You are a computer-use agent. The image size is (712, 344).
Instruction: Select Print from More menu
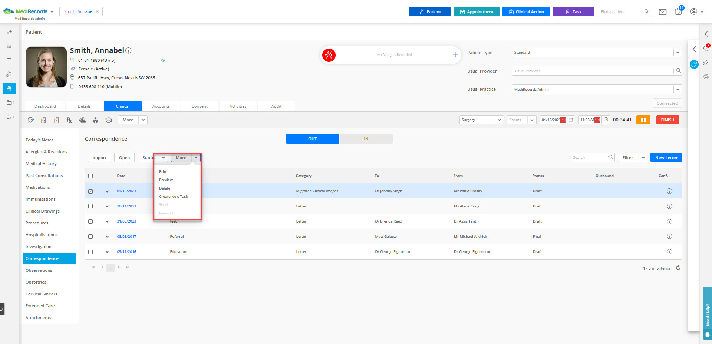click(x=163, y=171)
